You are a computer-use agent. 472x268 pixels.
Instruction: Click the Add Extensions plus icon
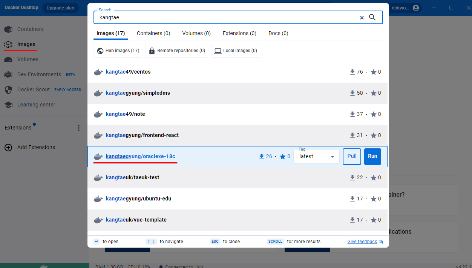8,147
